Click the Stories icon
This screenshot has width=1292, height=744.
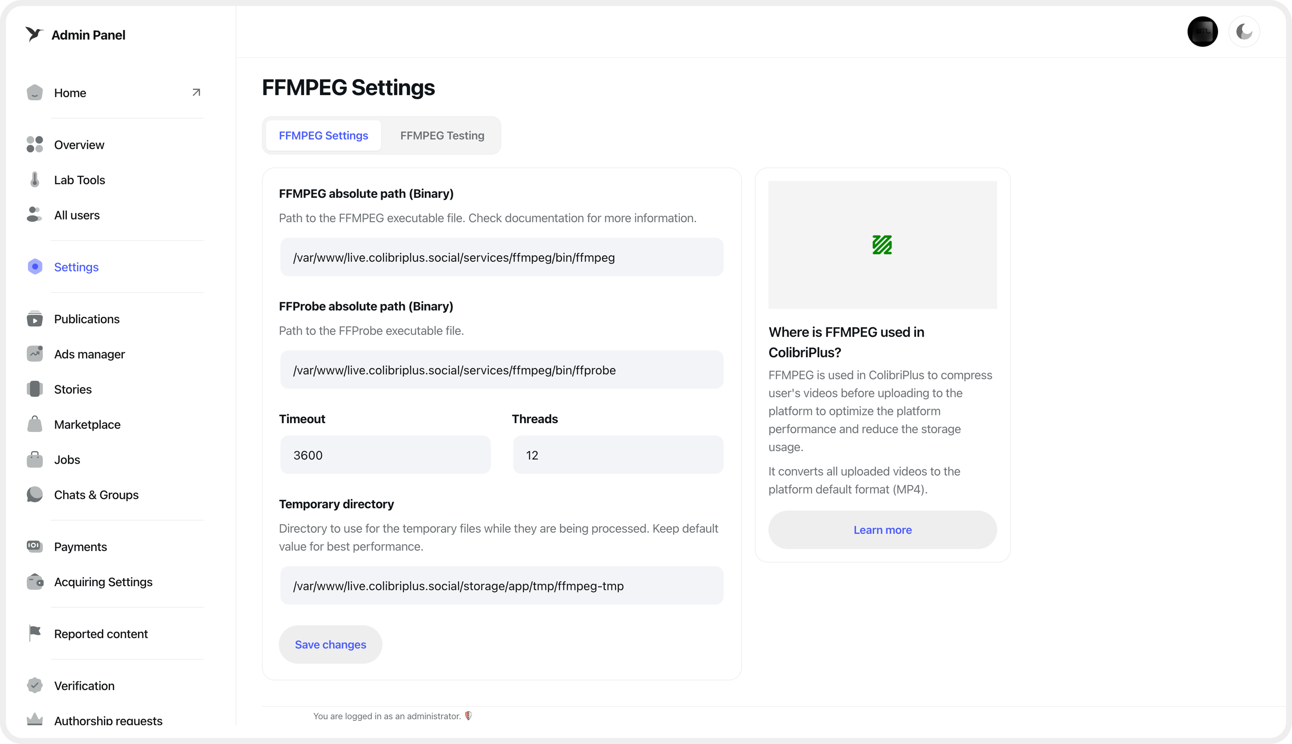(x=35, y=389)
